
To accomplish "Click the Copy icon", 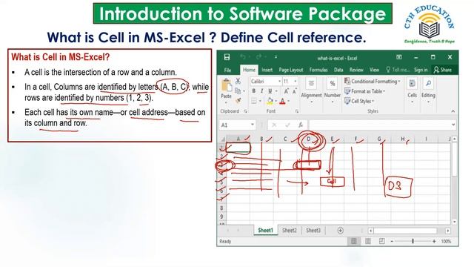I will click(238, 90).
